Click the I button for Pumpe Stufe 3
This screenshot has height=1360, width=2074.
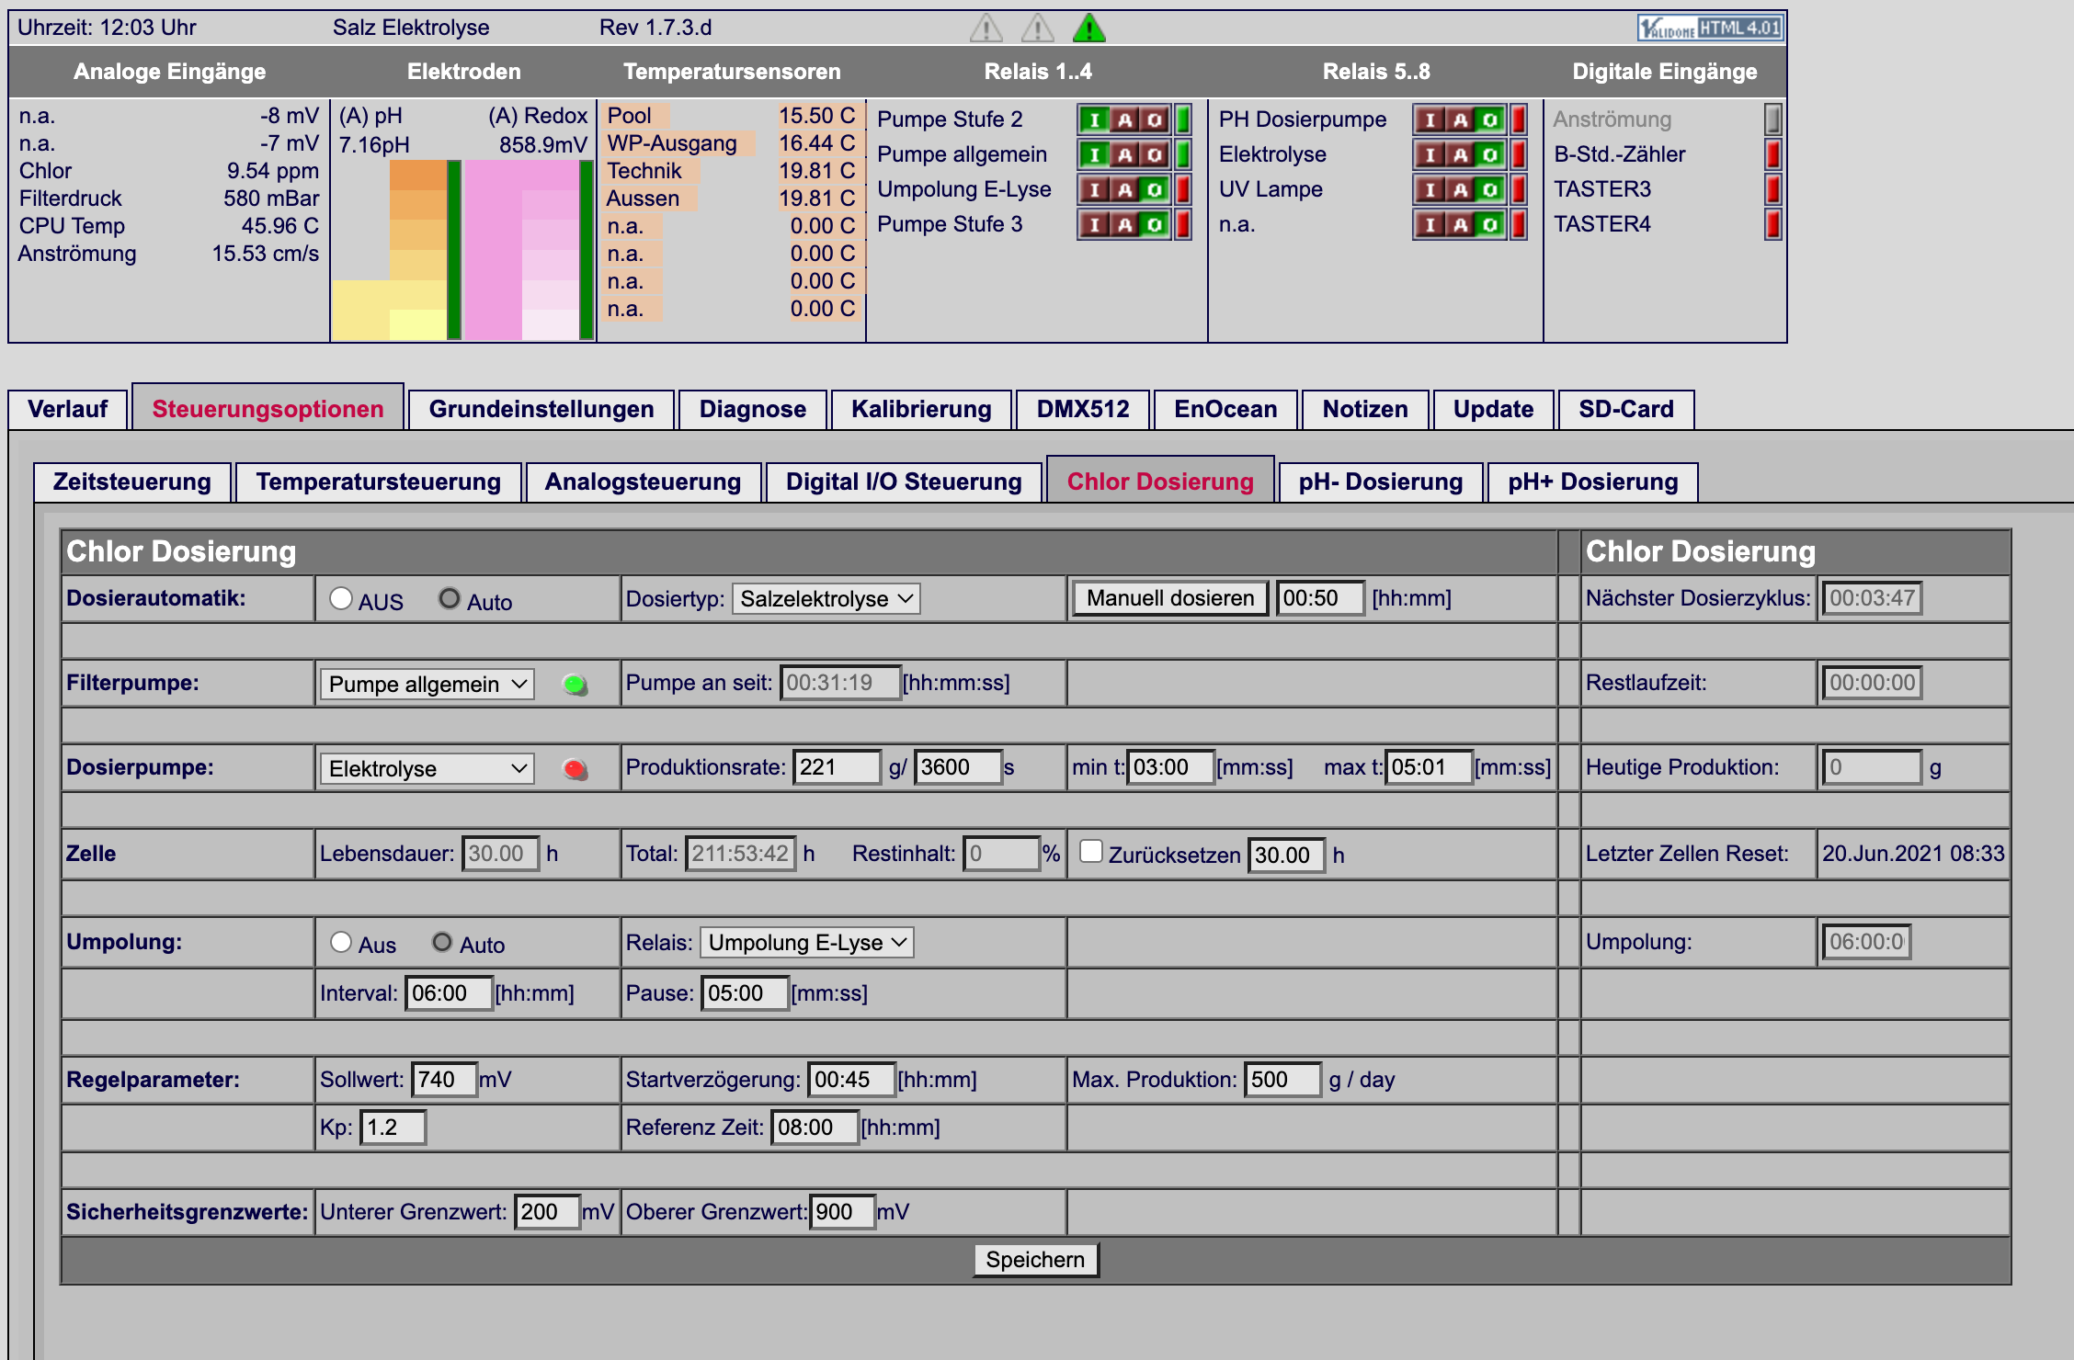click(x=1094, y=224)
